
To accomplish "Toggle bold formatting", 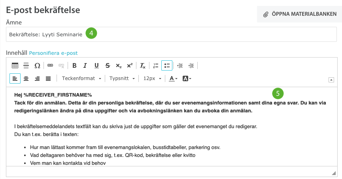I will click(x=74, y=65).
